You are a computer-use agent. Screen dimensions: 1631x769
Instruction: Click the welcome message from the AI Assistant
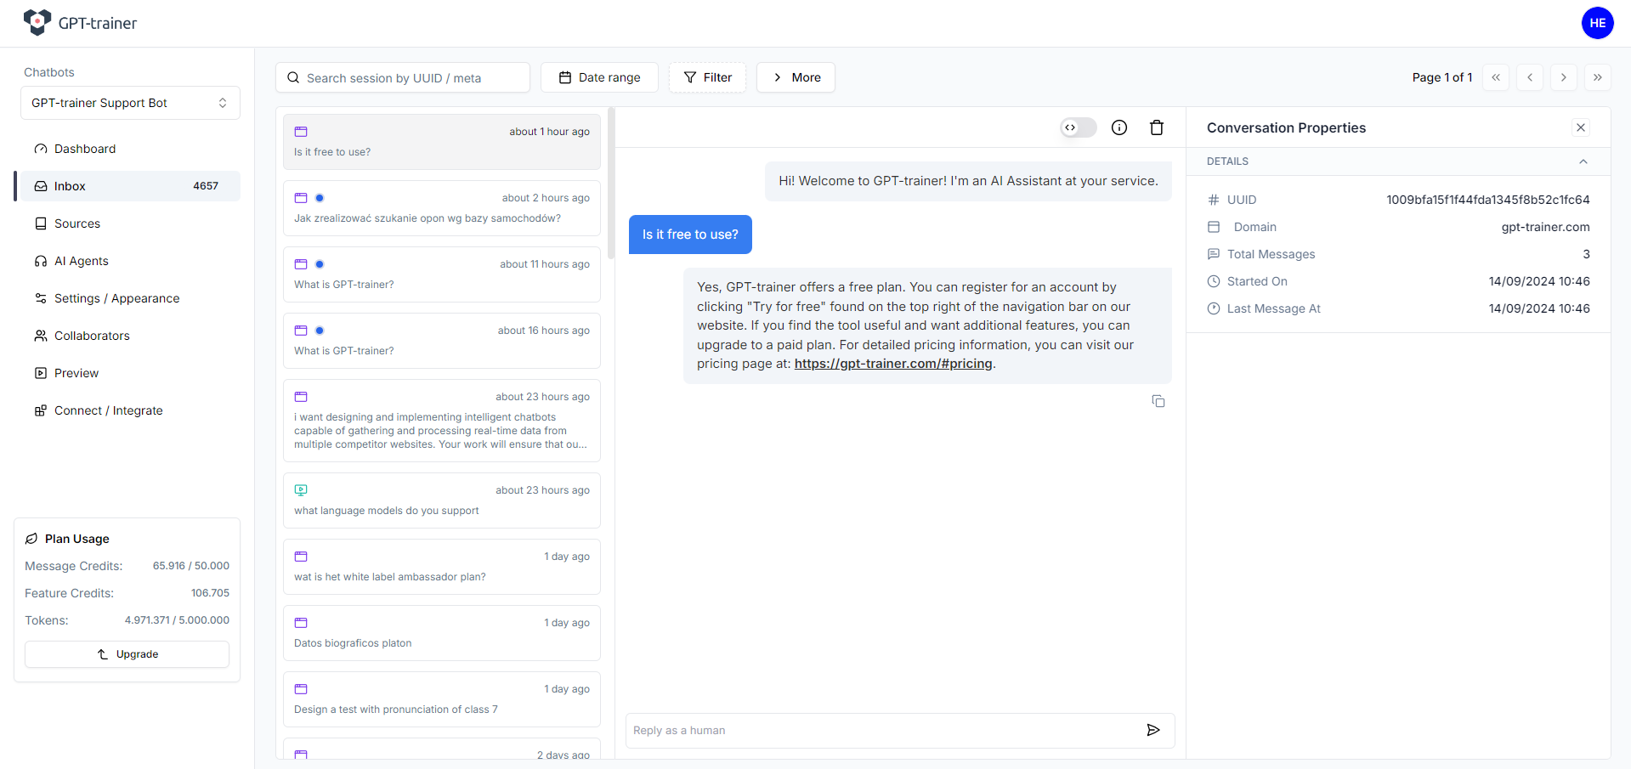click(x=968, y=181)
